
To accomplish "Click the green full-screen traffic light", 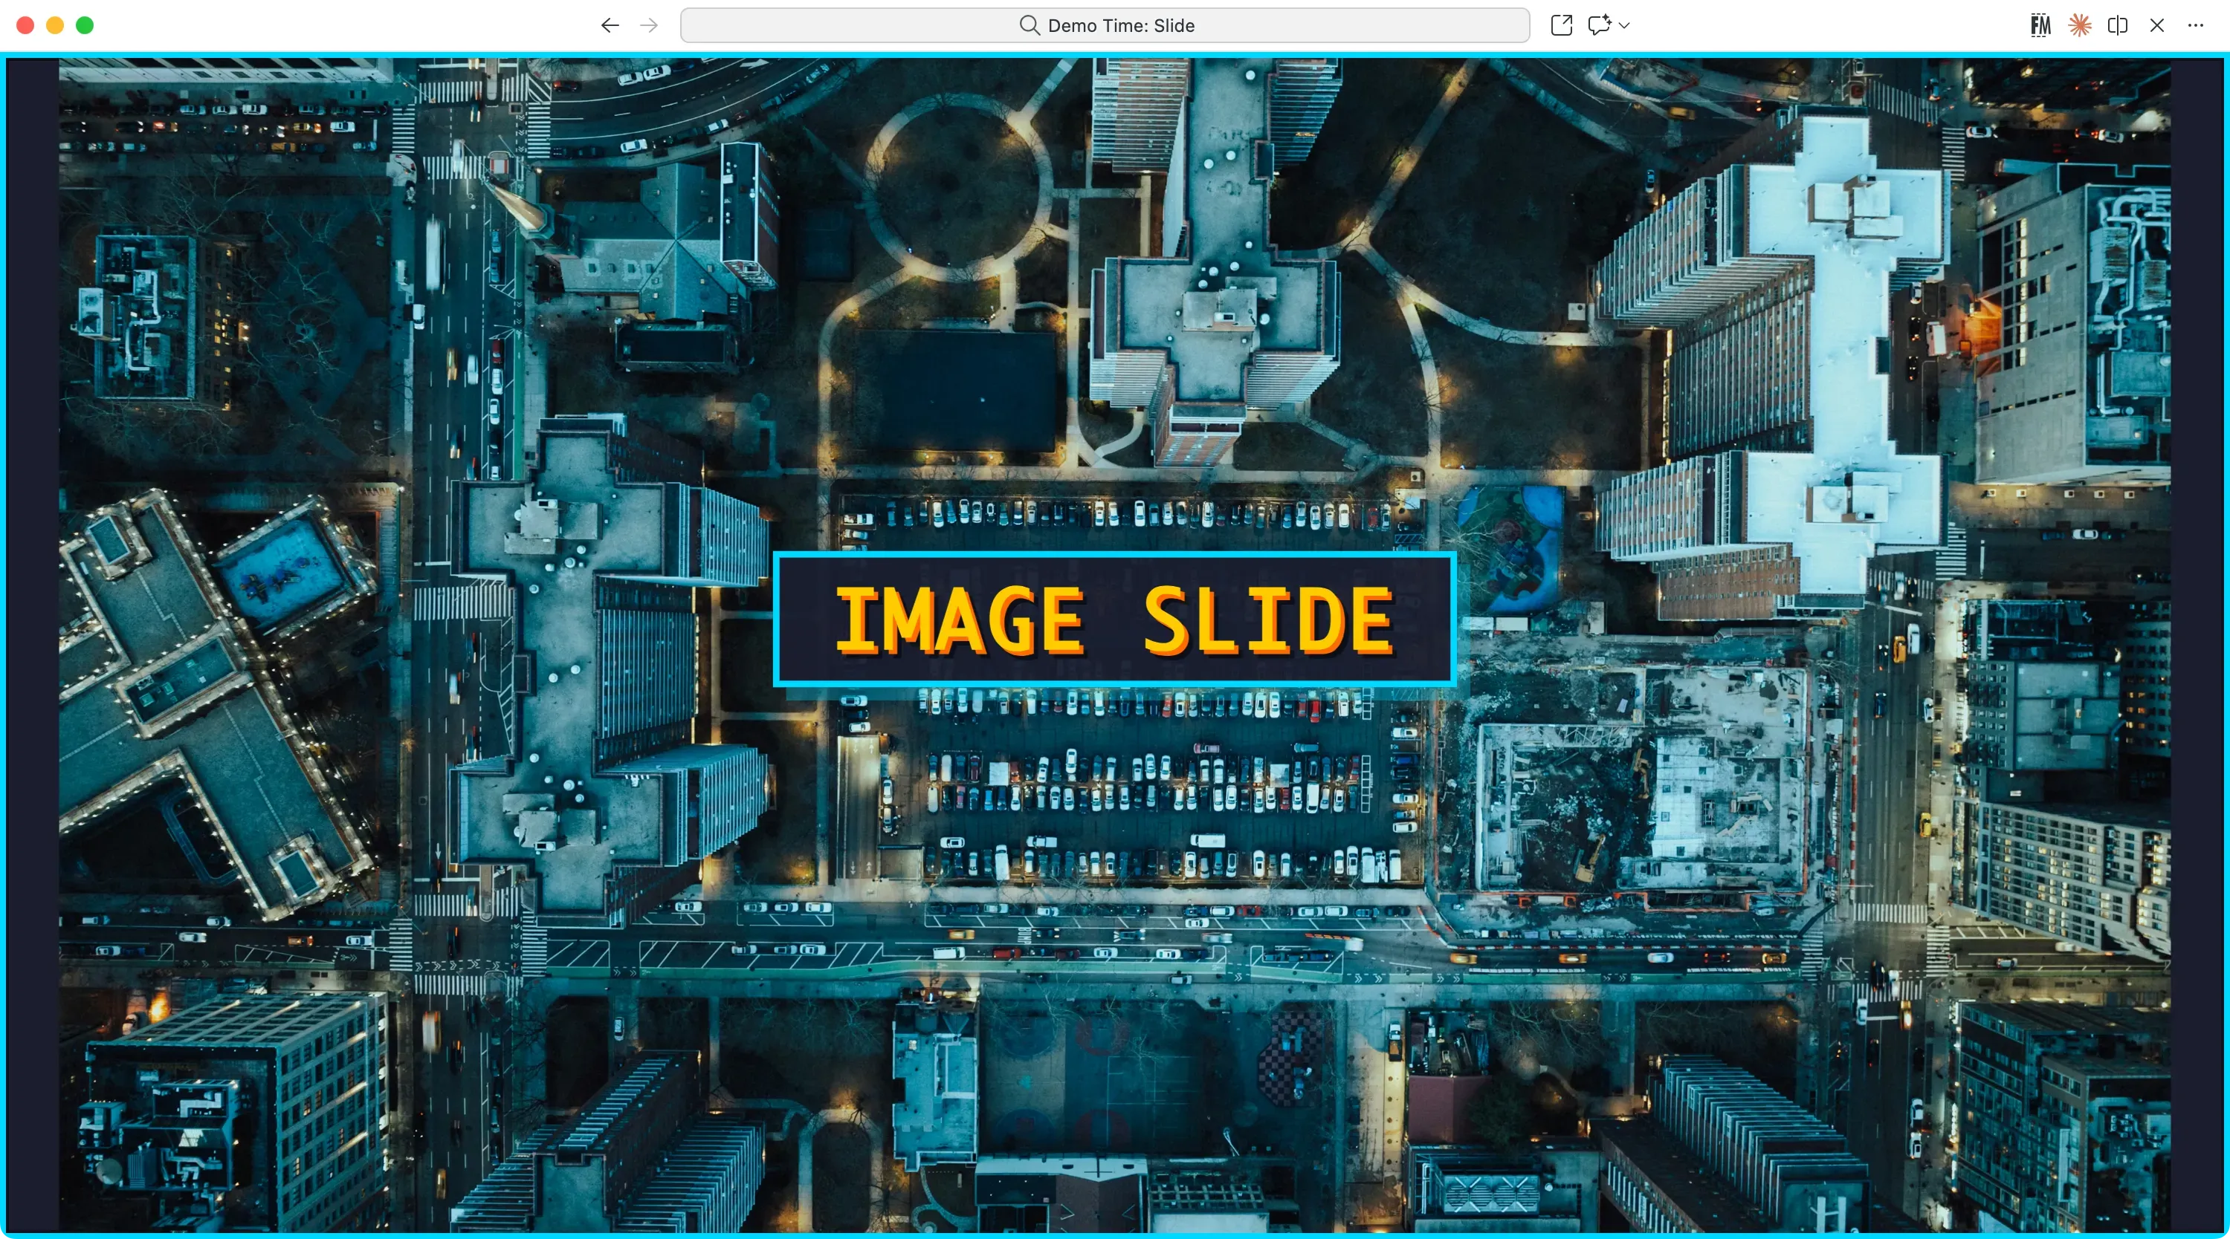I will coord(85,25).
